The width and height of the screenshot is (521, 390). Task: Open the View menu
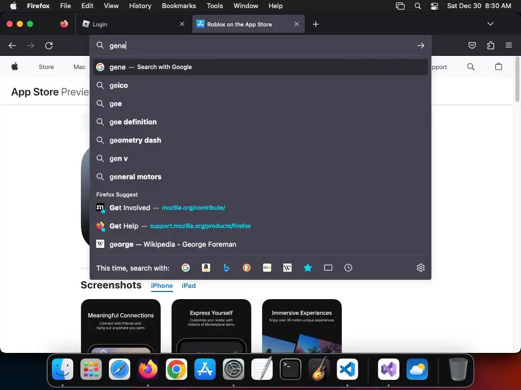[111, 6]
